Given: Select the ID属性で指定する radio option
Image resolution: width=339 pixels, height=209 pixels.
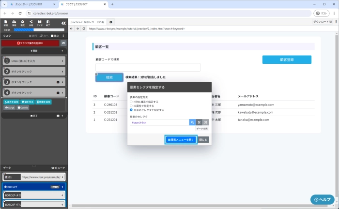Looking at the screenshot, I should (131, 106).
